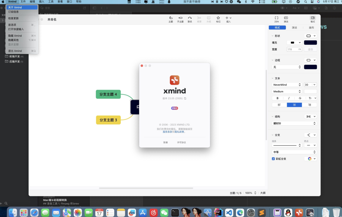342x217 pixels.
Task: Click the PRO badge in About dialog
Action: tap(174, 108)
